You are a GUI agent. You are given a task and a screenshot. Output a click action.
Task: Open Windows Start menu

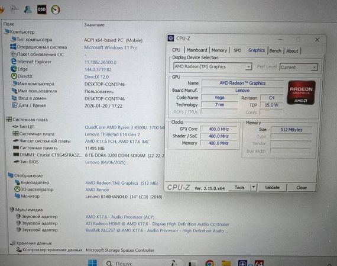coord(92,263)
